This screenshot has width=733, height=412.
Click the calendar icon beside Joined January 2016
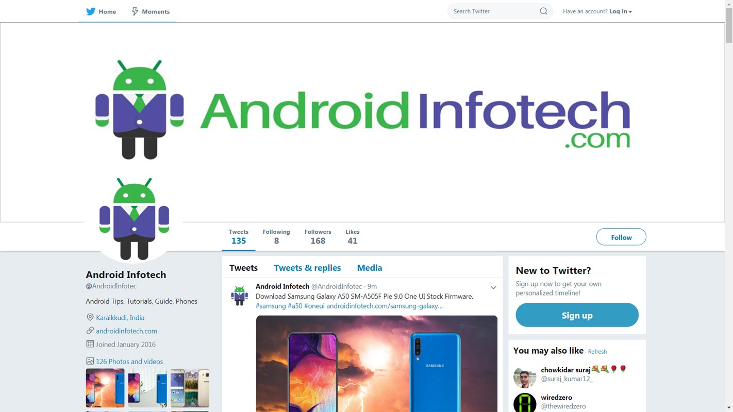pyautogui.click(x=90, y=344)
